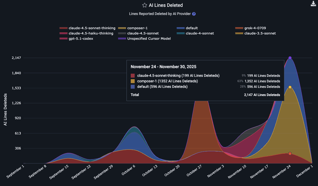Viewport: 318px width, 186px height.
Task: Hide the default series via legend
Action: pos(191,28)
